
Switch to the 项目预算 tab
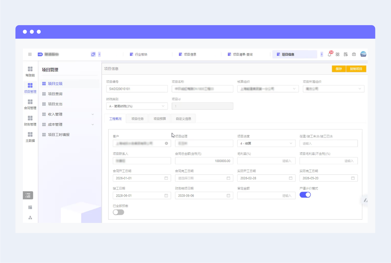click(159, 119)
